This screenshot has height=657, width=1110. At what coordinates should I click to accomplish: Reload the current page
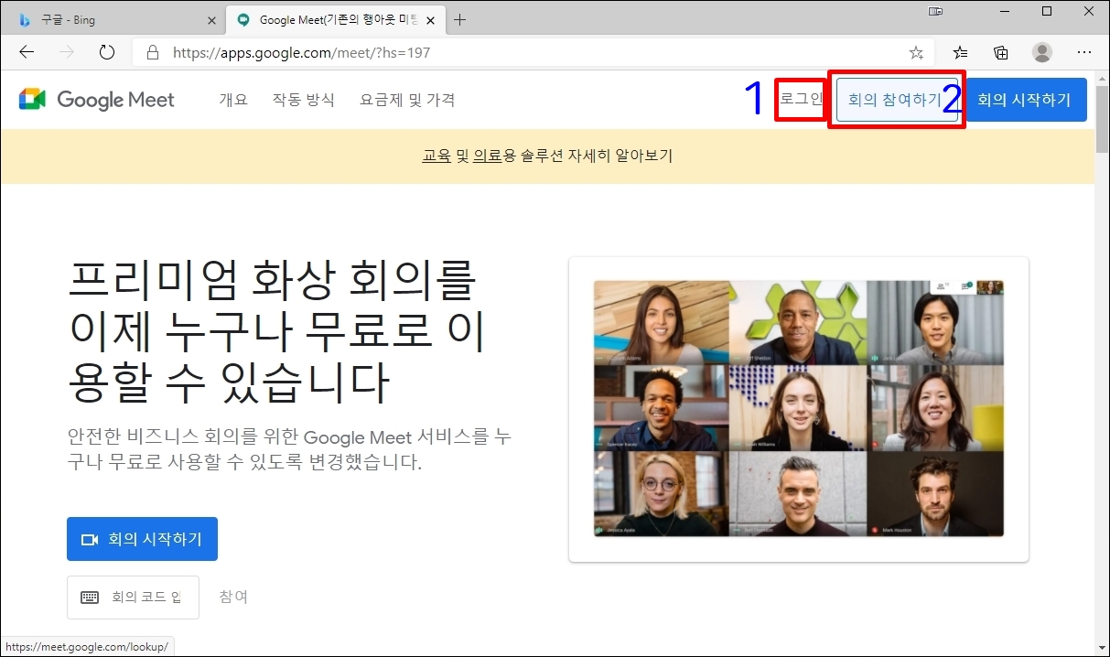point(106,52)
